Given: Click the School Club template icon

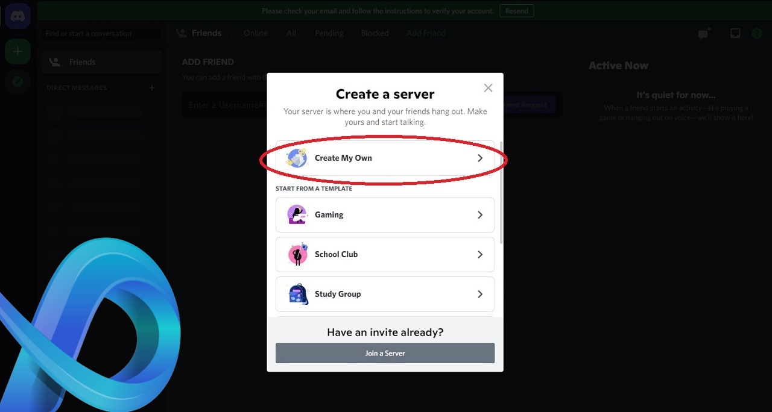Looking at the screenshot, I should pos(297,254).
